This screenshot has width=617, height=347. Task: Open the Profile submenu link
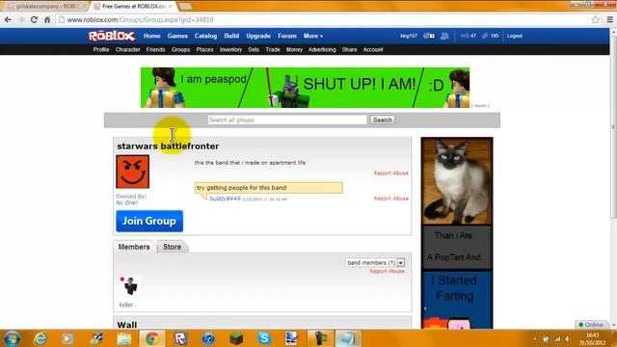[101, 49]
